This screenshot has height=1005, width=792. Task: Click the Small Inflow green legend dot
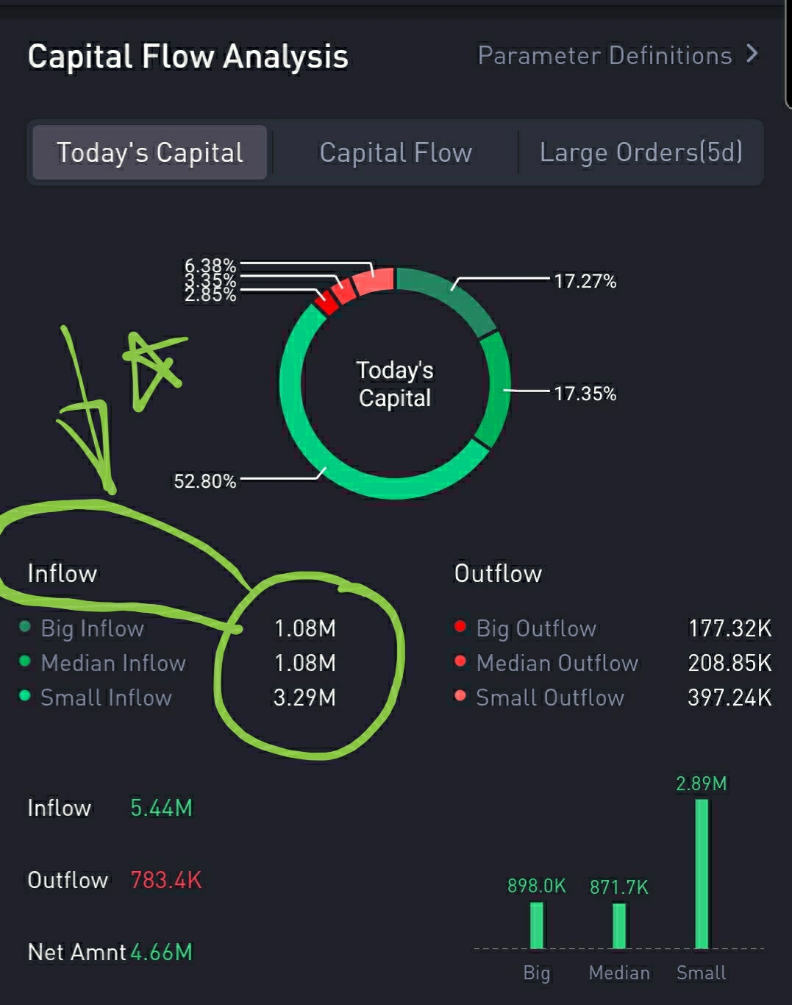click(25, 696)
